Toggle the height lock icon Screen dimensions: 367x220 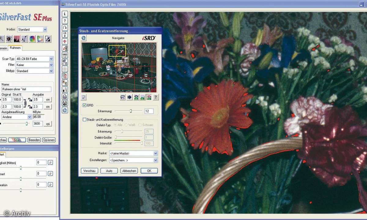30,107
